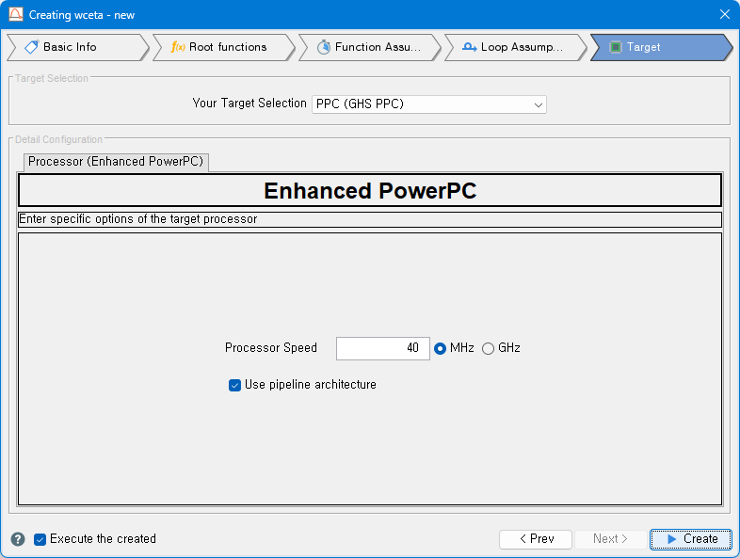740x558 pixels.
Task: Open the Loop Assumptions step
Action: [522, 47]
